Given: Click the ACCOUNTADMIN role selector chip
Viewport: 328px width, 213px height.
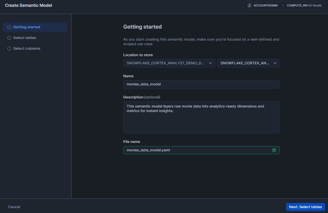Looking at the screenshot, I should [x=262, y=5].
